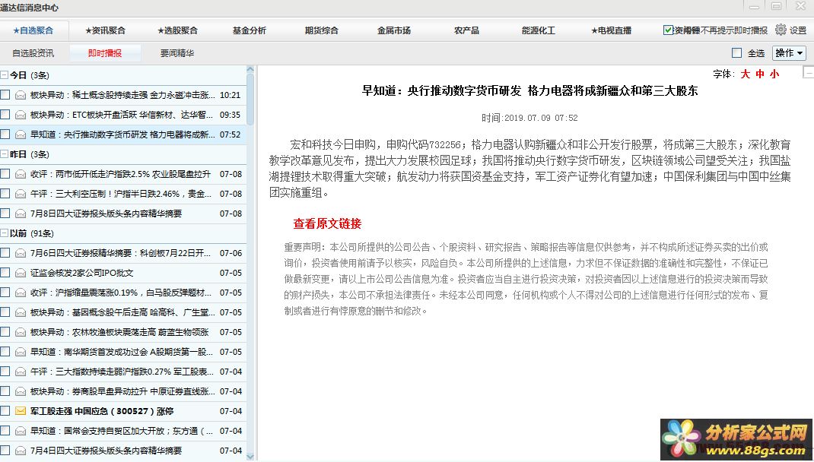Click the 设置 label

tap(798, 30)
